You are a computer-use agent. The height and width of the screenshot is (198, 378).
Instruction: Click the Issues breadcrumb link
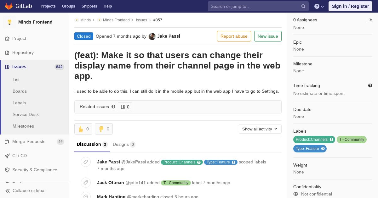(x=141, y=20)
